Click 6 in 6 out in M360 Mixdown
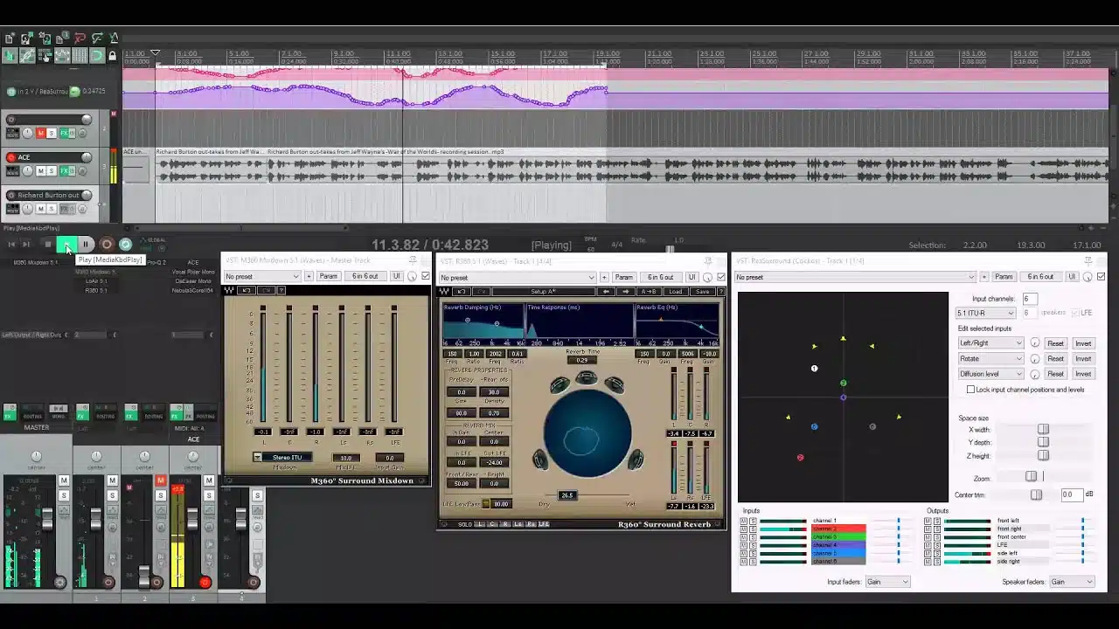The width and height of the screenshot is (1119, 629). point(365,276)
